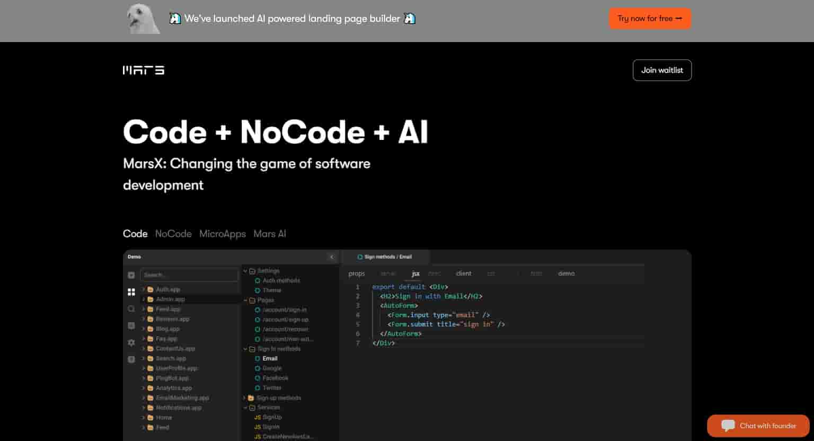Click the Search.app folder icon
The image size is (814, 441).
(x=151, y=358)
